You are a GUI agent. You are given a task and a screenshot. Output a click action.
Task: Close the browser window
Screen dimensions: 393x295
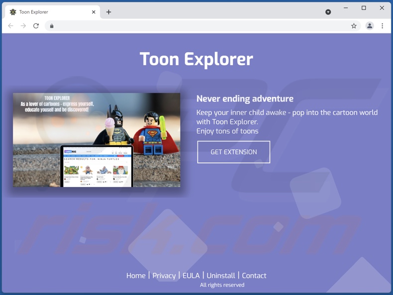click(382, 8)
